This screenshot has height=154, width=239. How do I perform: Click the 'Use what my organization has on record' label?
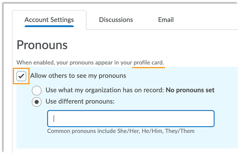[105, 90]
